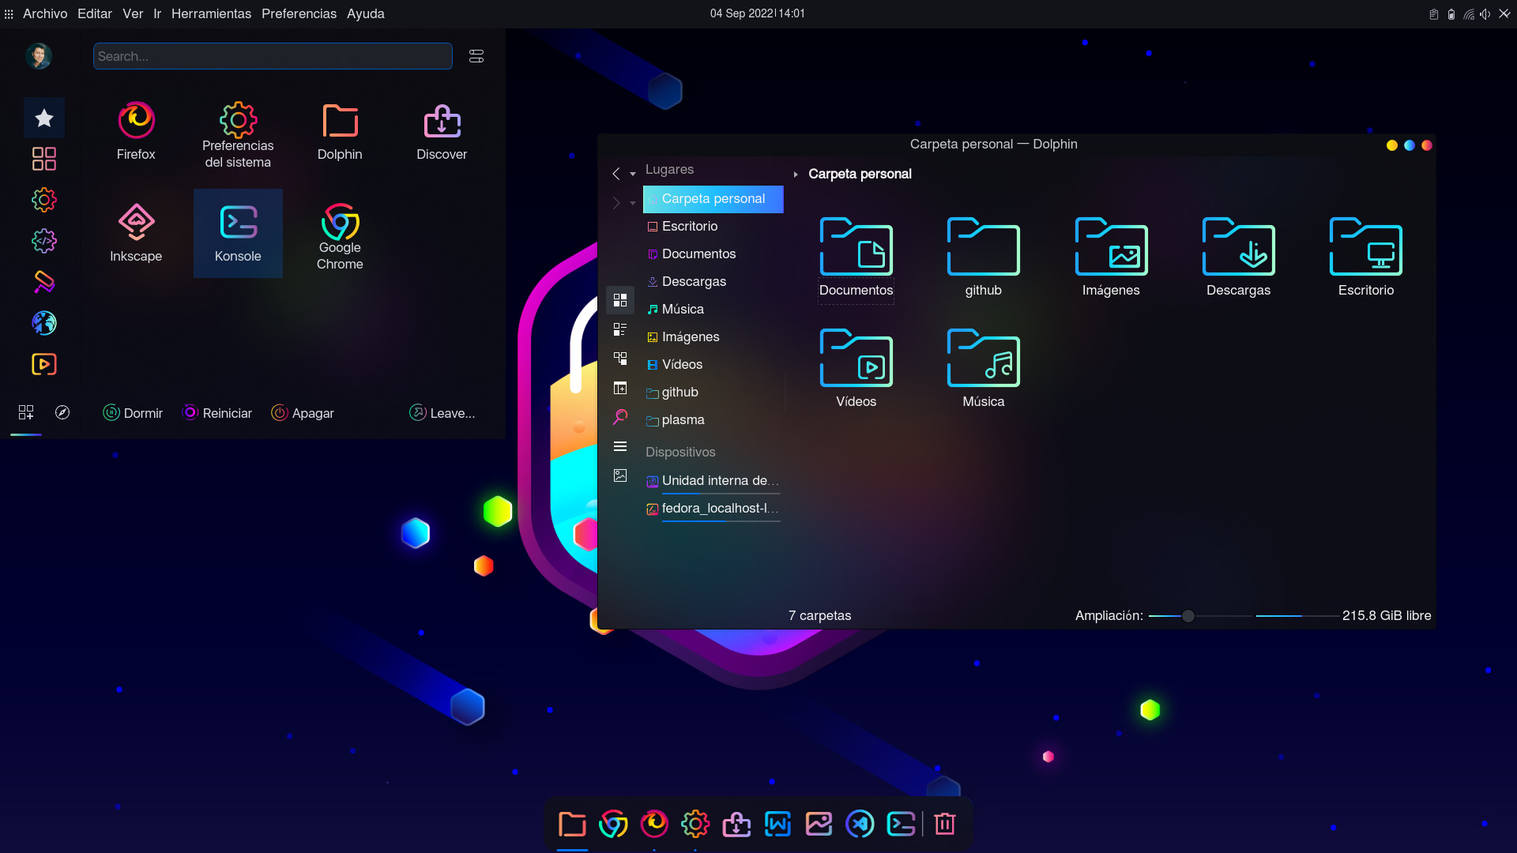Open Konsole from the favorites grid
This screenshot has width=1517, height=853.
tap(238, 233)
